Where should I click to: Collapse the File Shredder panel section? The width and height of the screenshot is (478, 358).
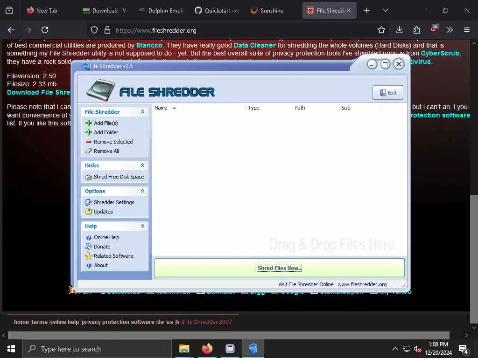click(x=142, y=112)
